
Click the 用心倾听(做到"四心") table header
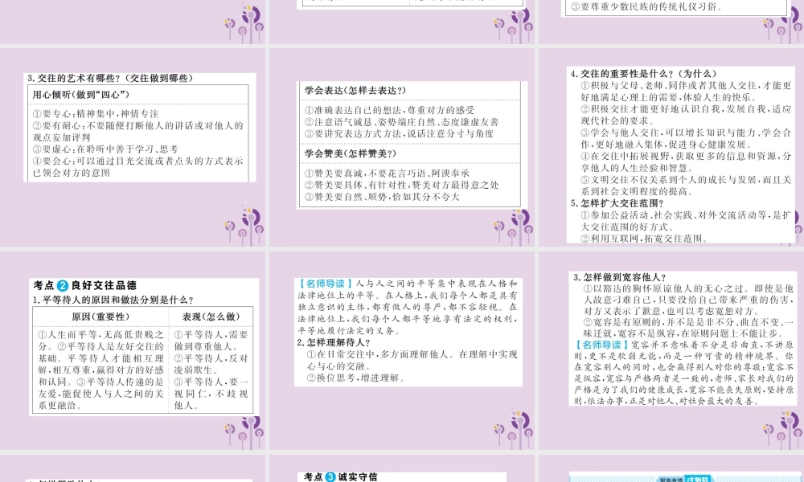(x=81, y=95)
